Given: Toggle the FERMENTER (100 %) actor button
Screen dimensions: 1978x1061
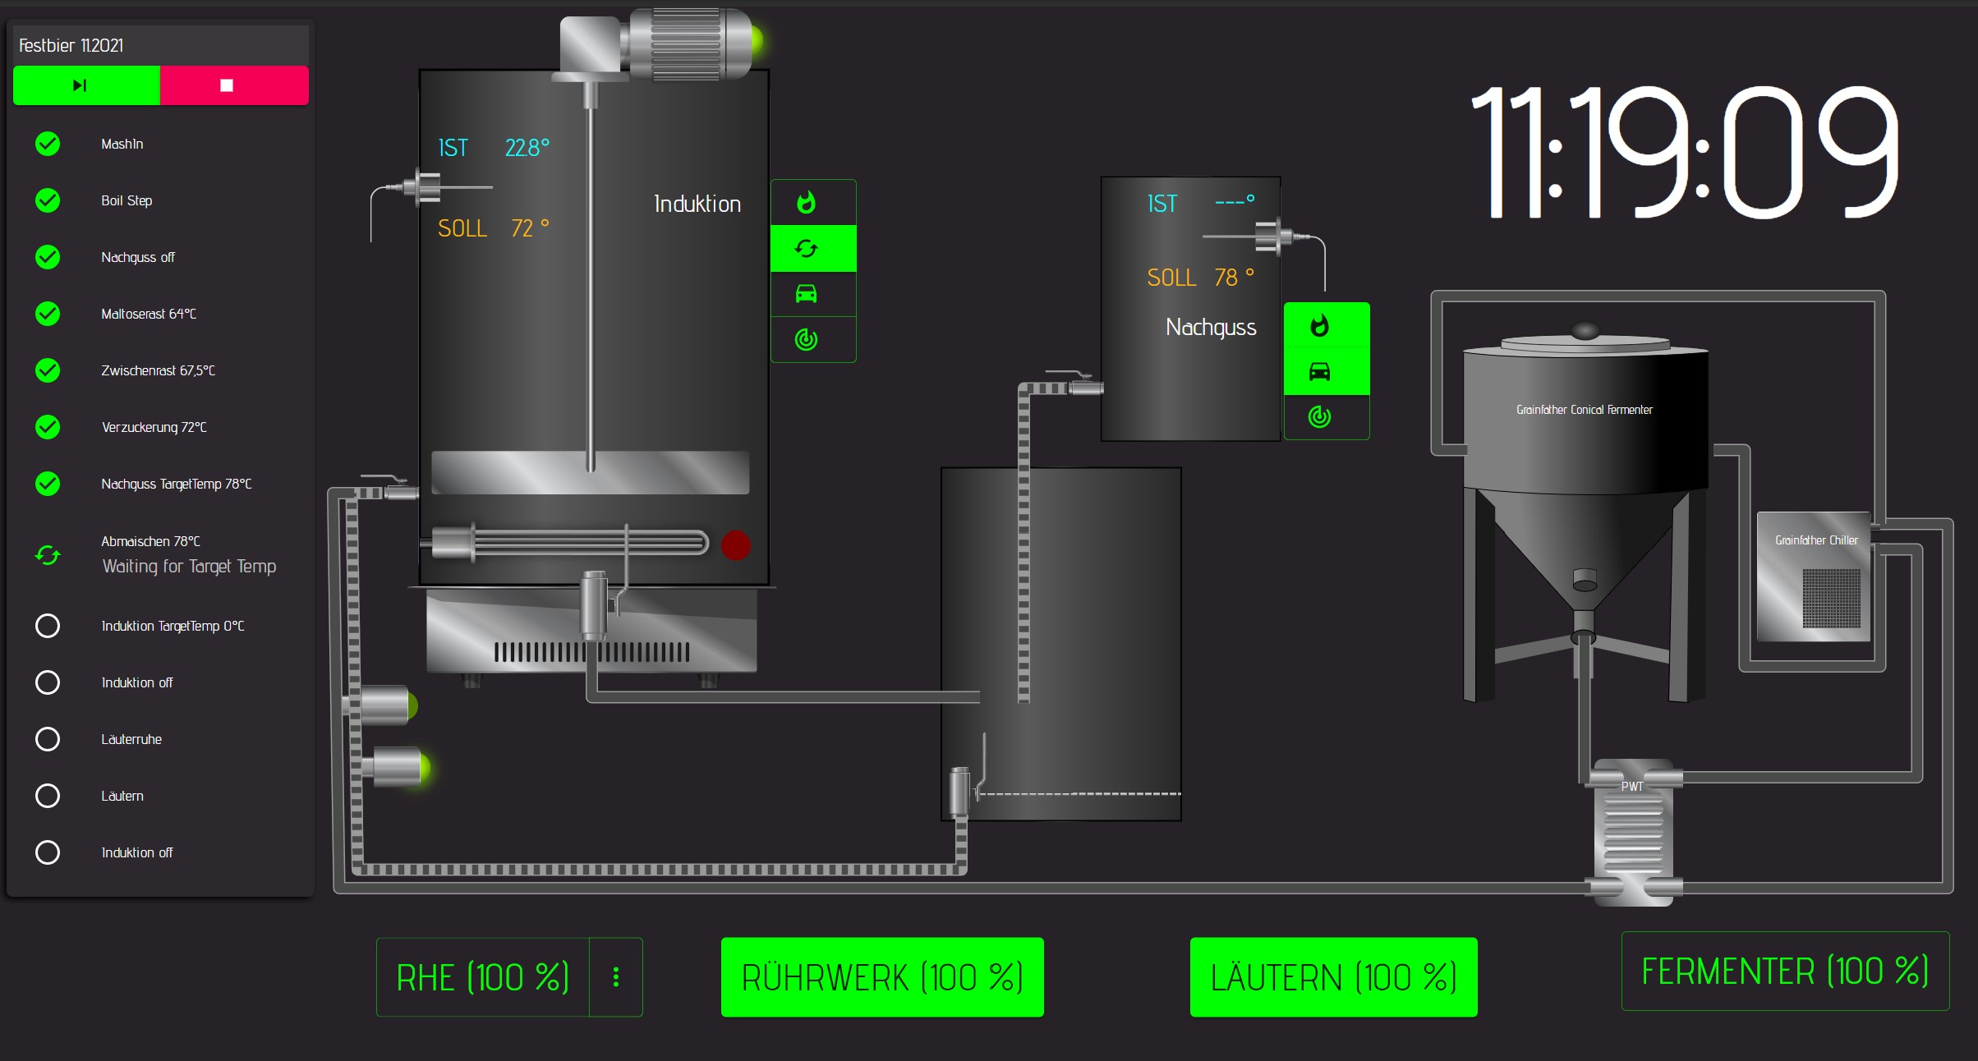Looking at the screenshot, I should tap(1785, 971).
